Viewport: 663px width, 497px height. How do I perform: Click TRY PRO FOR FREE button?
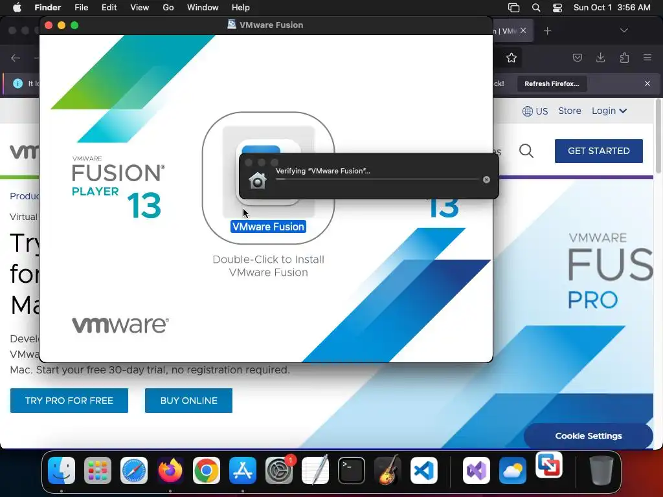[69, 400]
